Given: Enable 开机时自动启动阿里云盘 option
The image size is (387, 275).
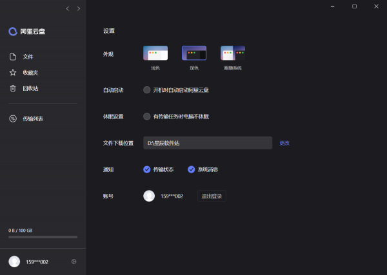Looking at the screenshot, I should coord(147,90).
